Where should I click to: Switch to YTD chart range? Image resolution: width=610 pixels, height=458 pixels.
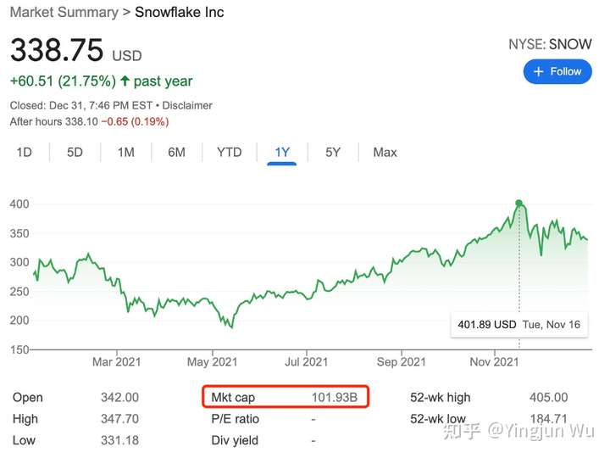point(229,153)
